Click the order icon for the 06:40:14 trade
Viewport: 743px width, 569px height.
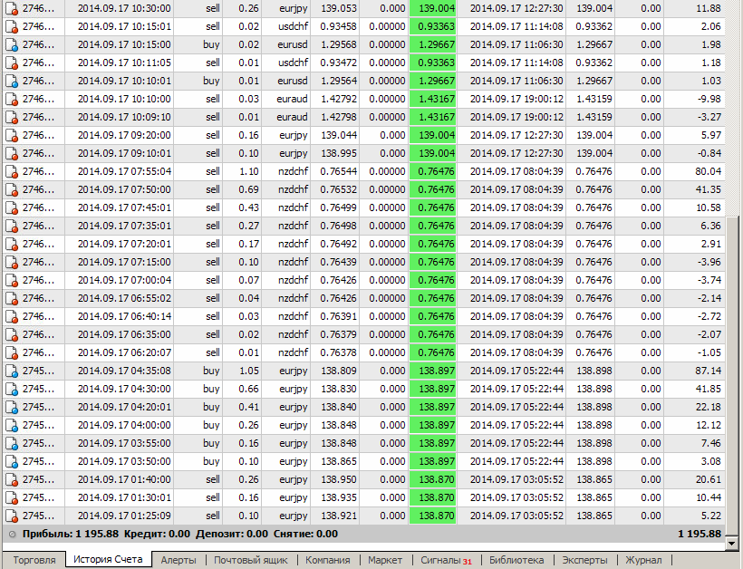[12, 316]
